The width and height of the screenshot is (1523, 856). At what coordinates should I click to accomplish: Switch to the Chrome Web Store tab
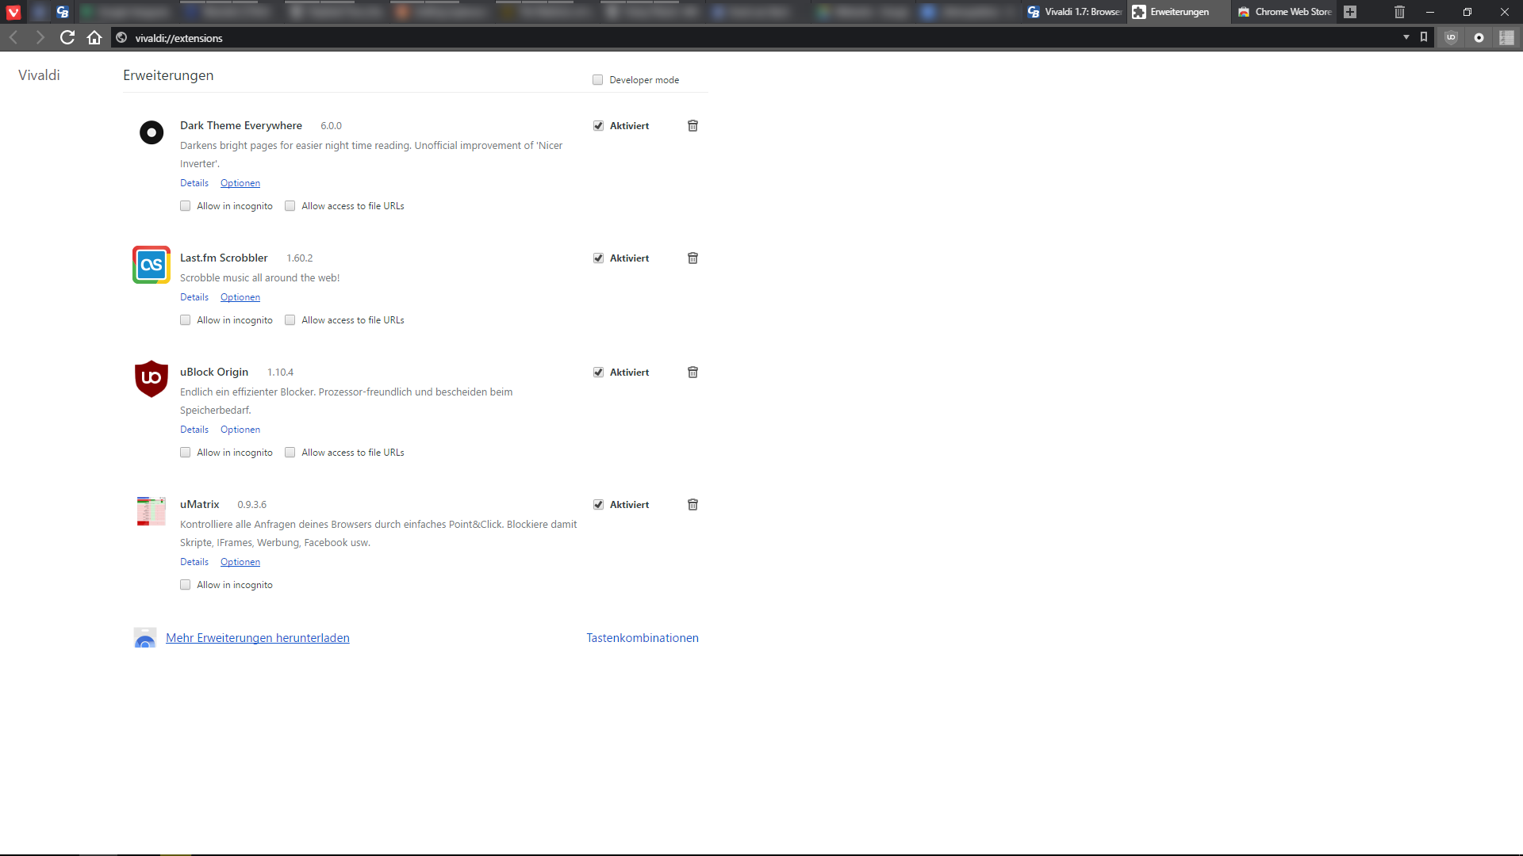tap(1285, 12)
